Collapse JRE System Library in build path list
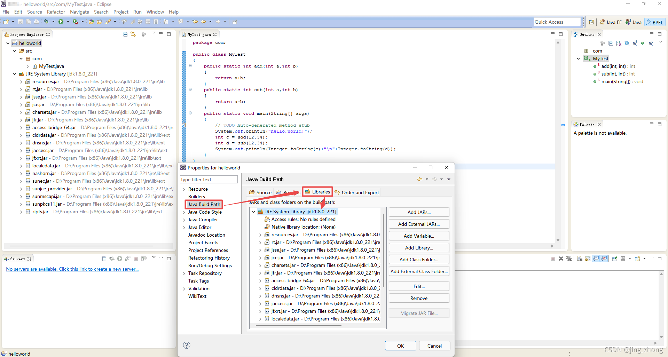 [254, 212]
